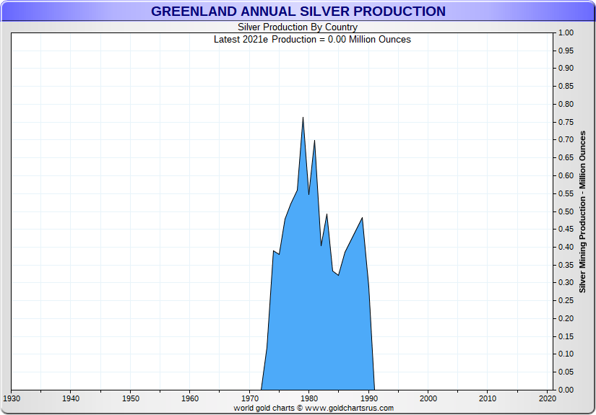This screenshot has width=596, height=415.
Task: Select the 1950 label on the x-axis
Action: click(x=130, y=398)
